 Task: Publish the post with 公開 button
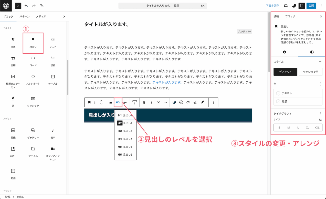coord(311,6)
